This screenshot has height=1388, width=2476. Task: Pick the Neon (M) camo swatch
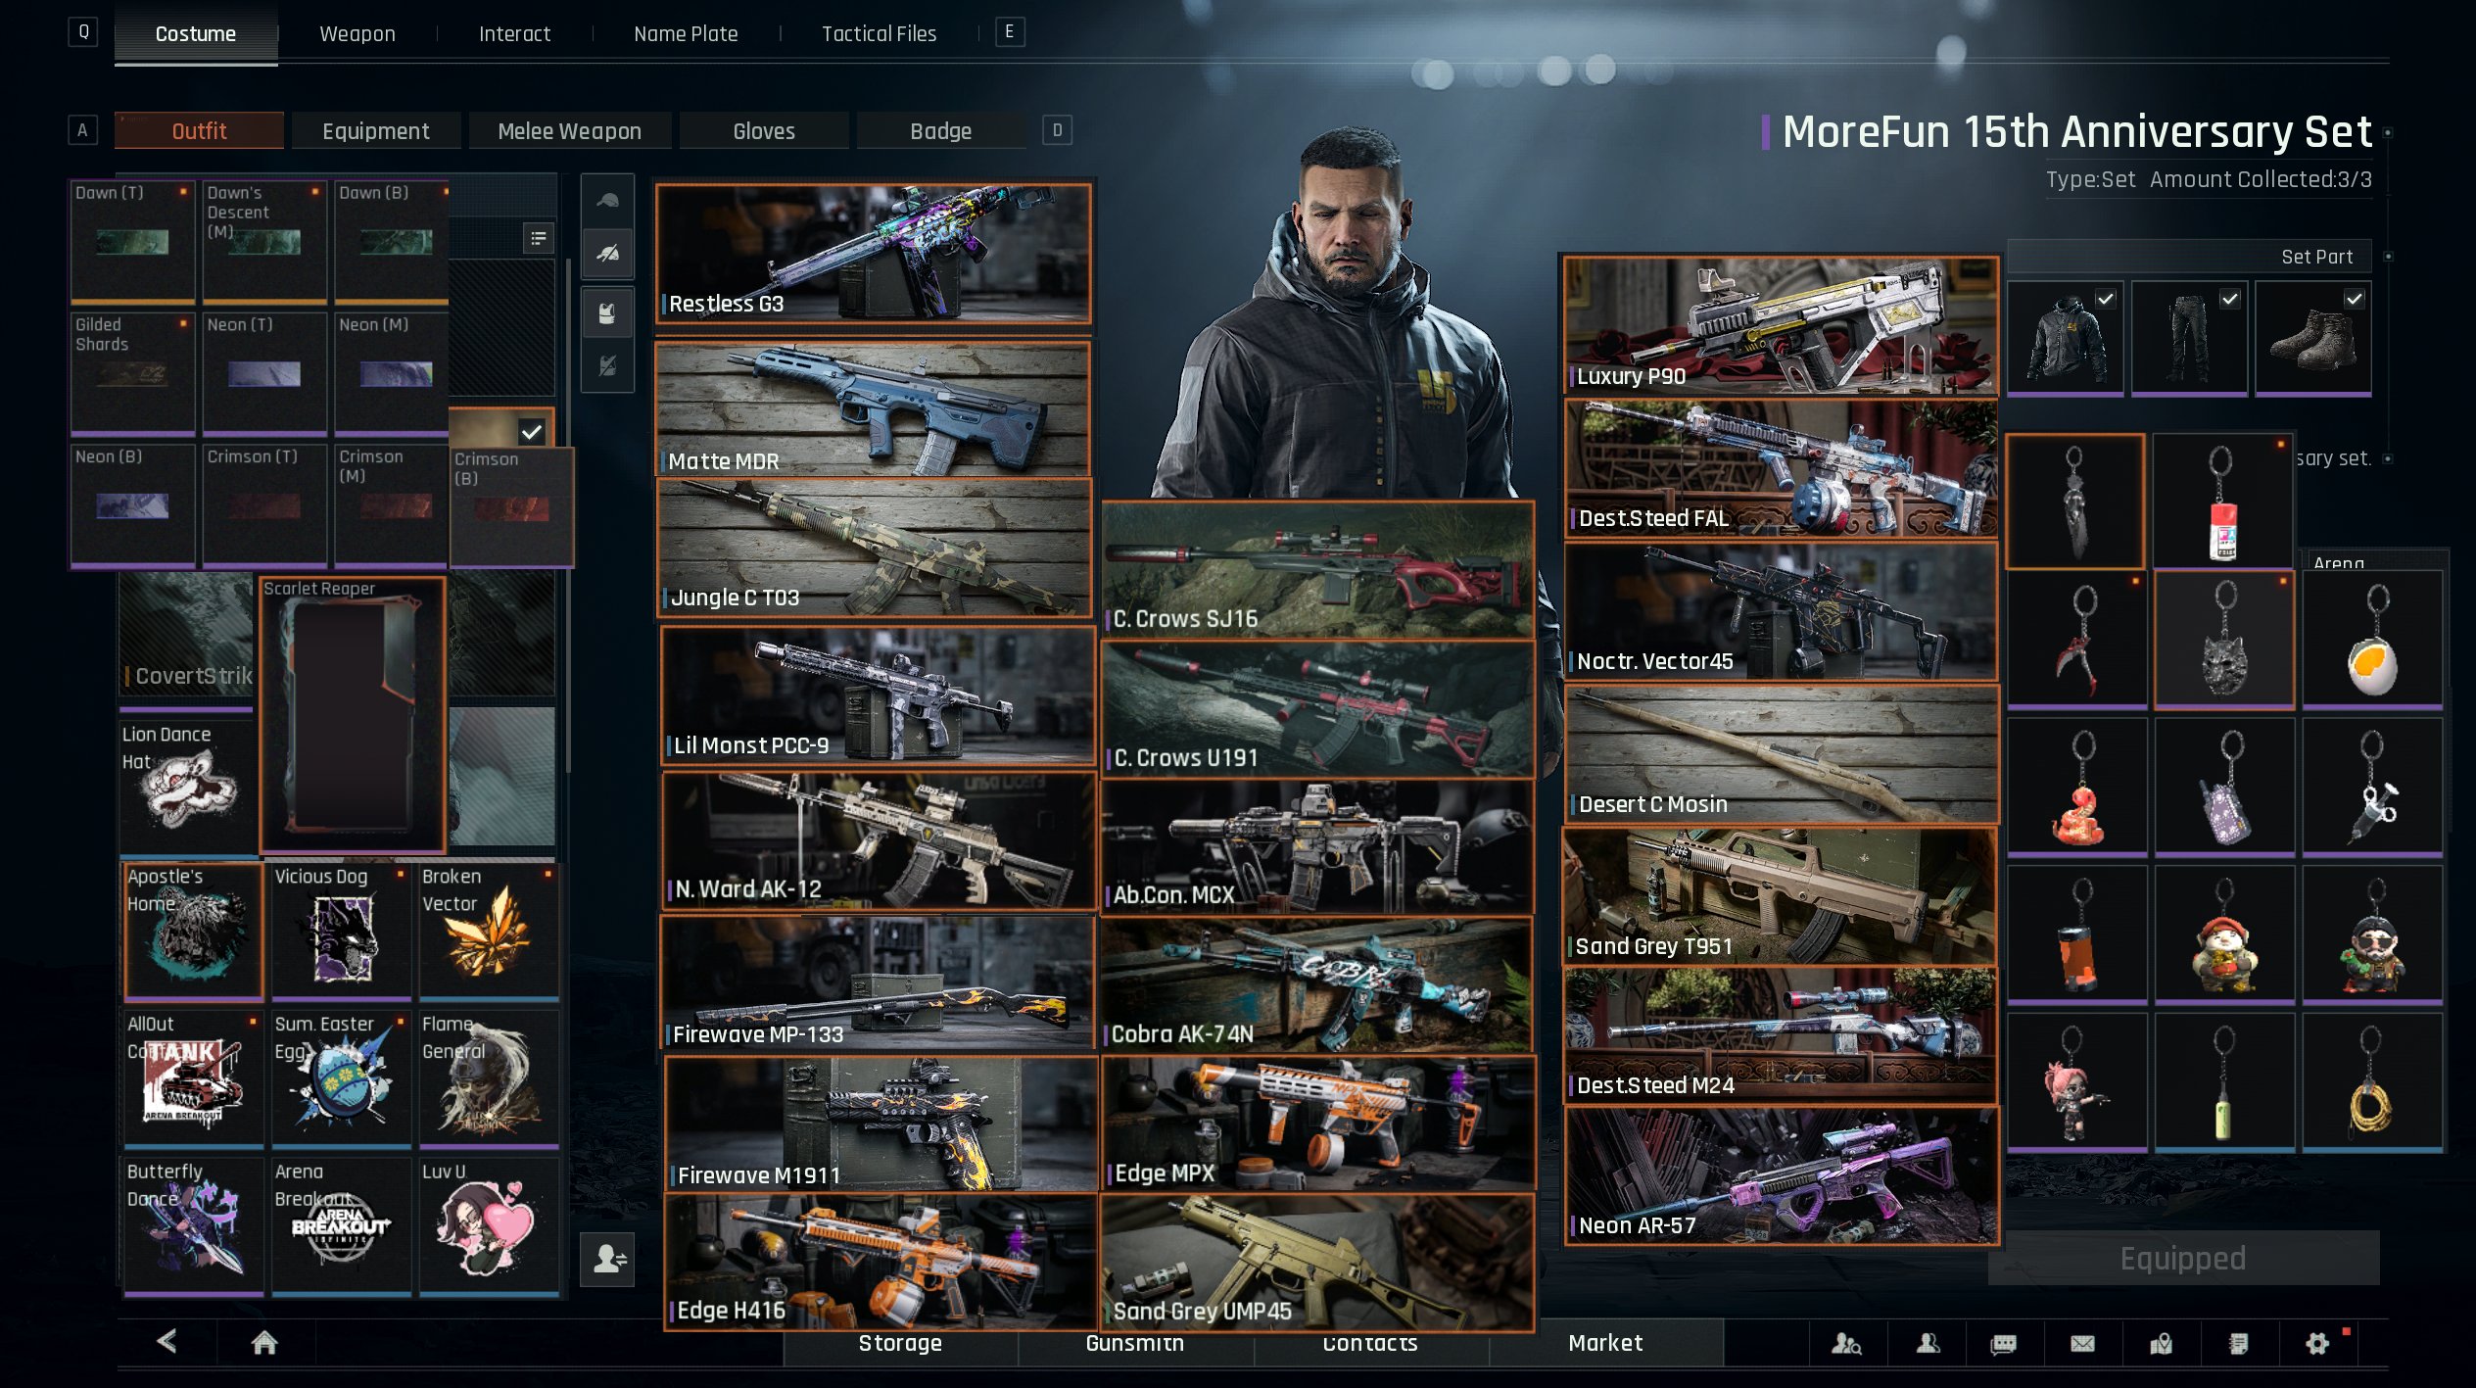[x=393, y=373]
